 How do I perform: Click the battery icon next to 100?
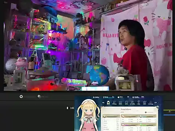[x=67, y=108]
